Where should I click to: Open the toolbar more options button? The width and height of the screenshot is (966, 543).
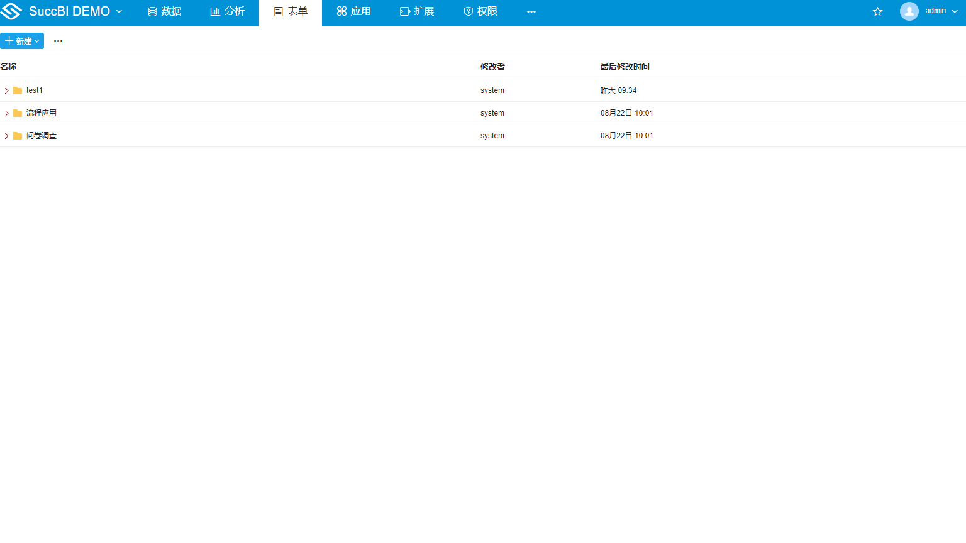58,40
